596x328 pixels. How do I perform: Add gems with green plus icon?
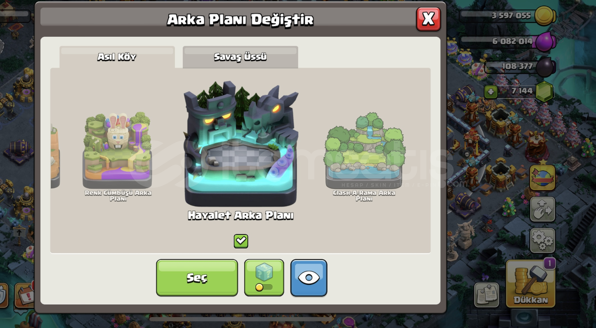[490, 92]
